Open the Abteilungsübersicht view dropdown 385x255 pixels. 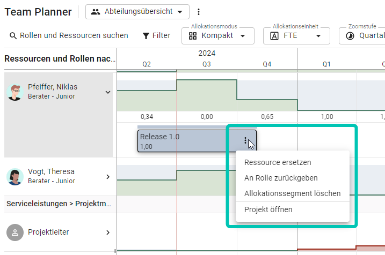[x=137, y=12]
